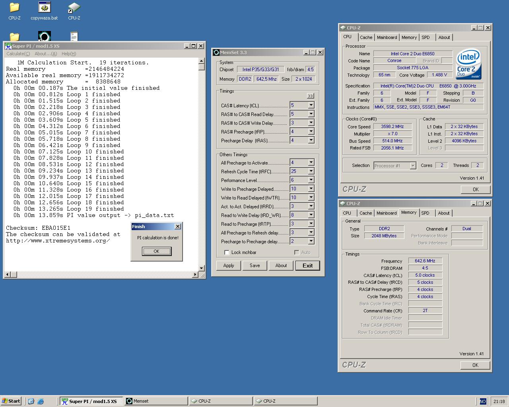
Task: Click the first quick launch icon beside Start
Action: (x=31, y=401)
